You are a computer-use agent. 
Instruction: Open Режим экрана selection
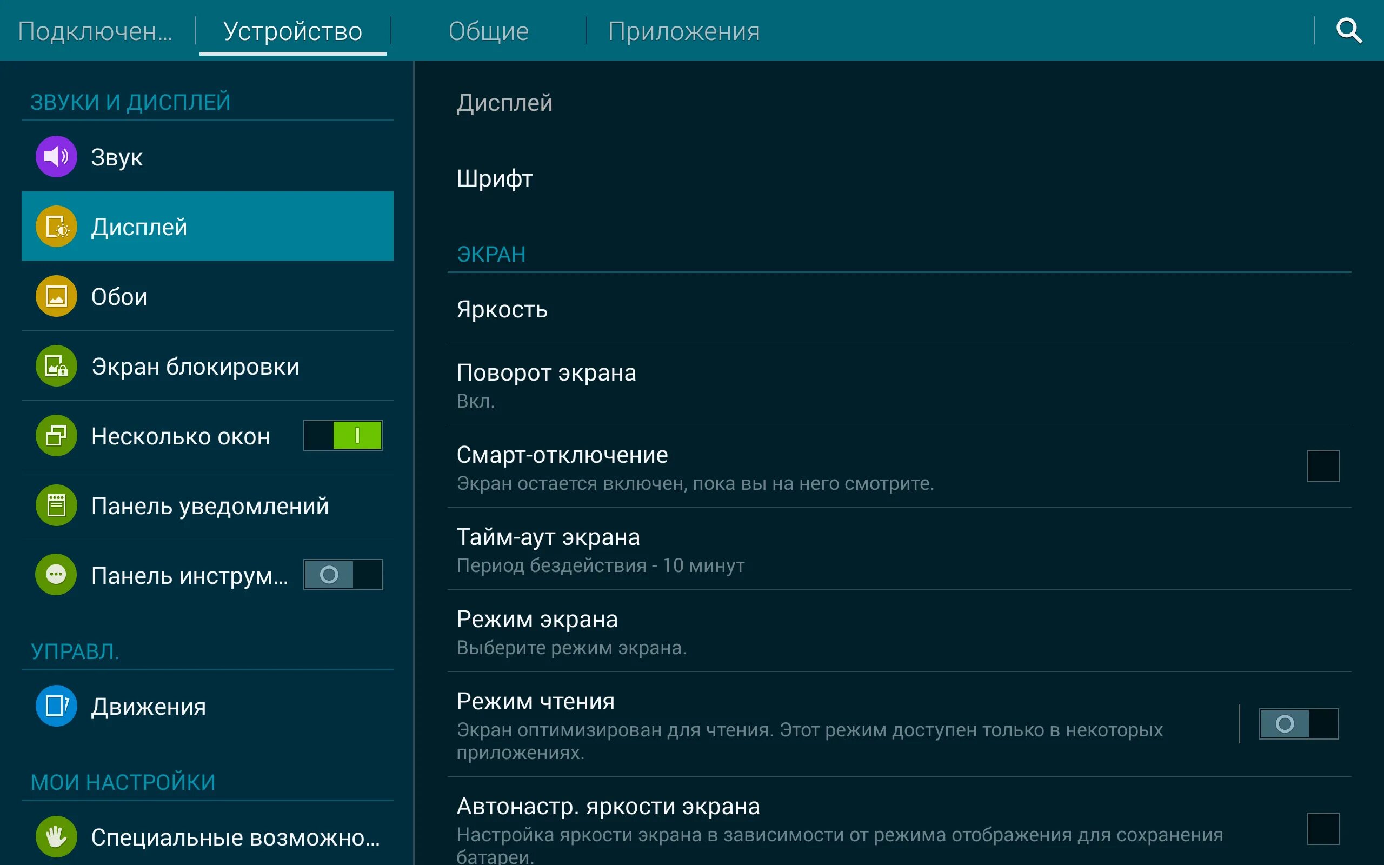click(x=899, y=631)
